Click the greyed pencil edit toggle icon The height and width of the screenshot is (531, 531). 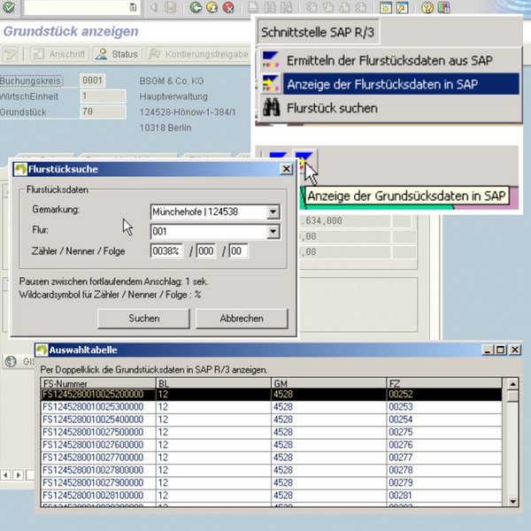10,54
